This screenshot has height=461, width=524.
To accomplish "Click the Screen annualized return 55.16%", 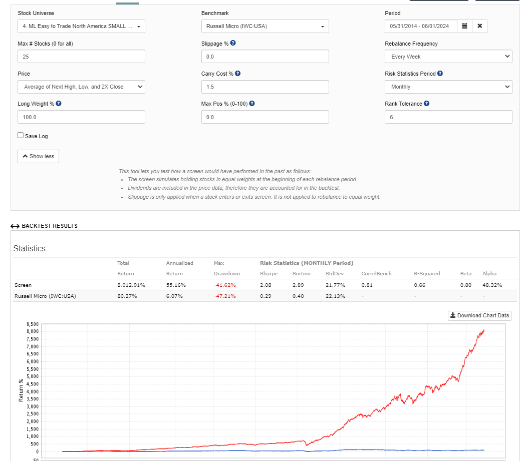I will click(176, 285).
